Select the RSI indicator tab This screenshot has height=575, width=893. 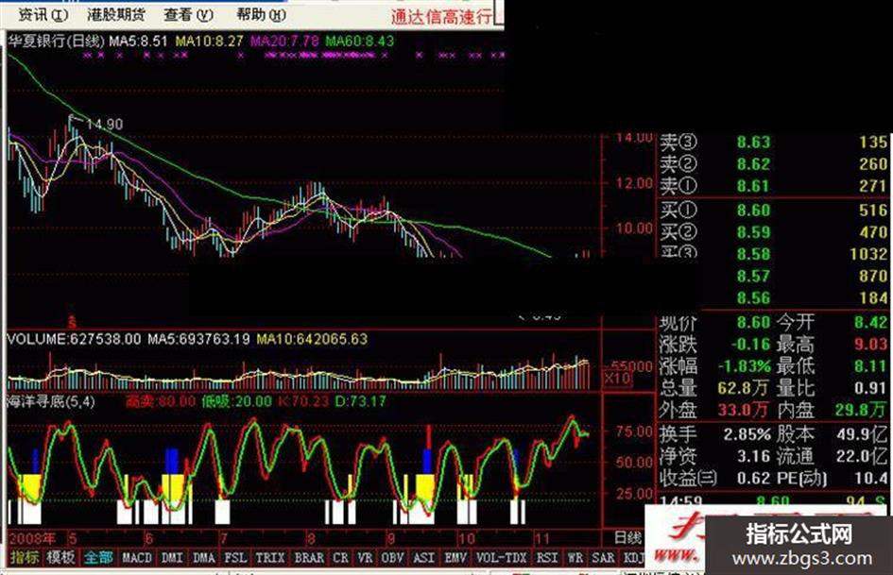coord(547,557)
